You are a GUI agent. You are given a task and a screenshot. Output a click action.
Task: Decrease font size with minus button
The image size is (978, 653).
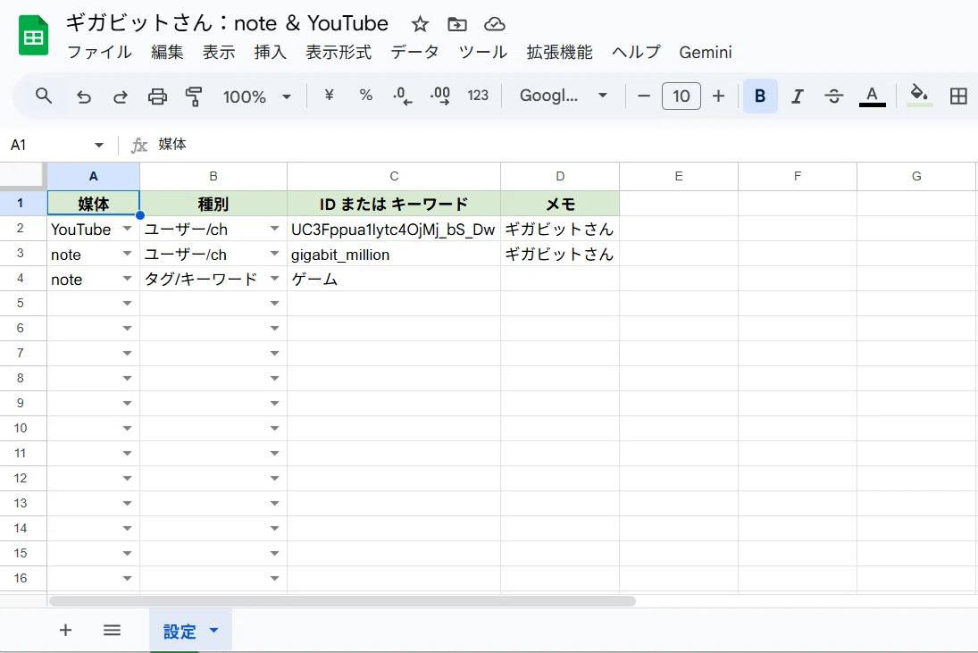(x=644, y=96)
